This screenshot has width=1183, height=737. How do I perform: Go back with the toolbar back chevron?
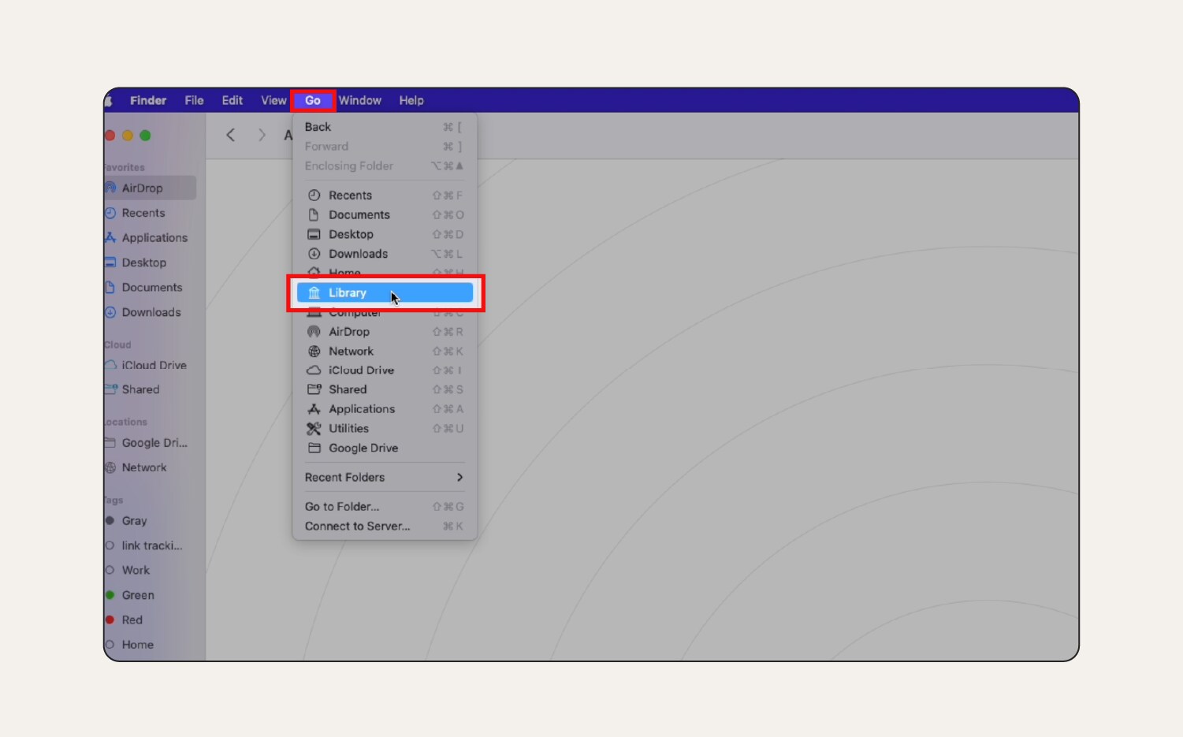[x=230, y=135]
